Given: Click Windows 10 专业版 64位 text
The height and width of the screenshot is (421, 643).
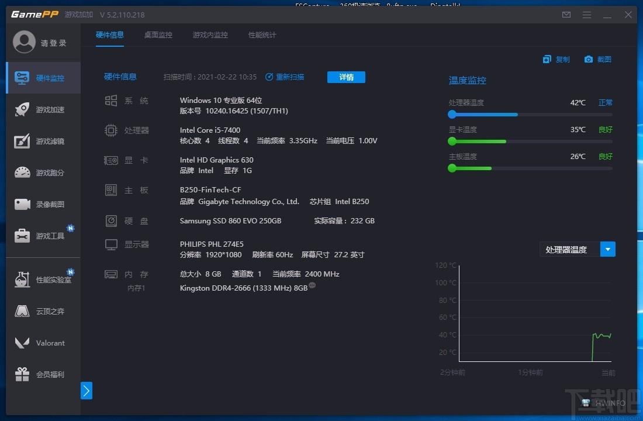Looking at the screenshot, I should (x=220, y=100).
